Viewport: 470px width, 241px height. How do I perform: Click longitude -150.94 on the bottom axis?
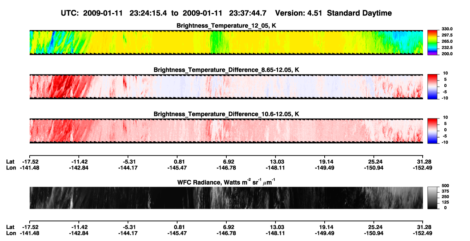[375, 233]
